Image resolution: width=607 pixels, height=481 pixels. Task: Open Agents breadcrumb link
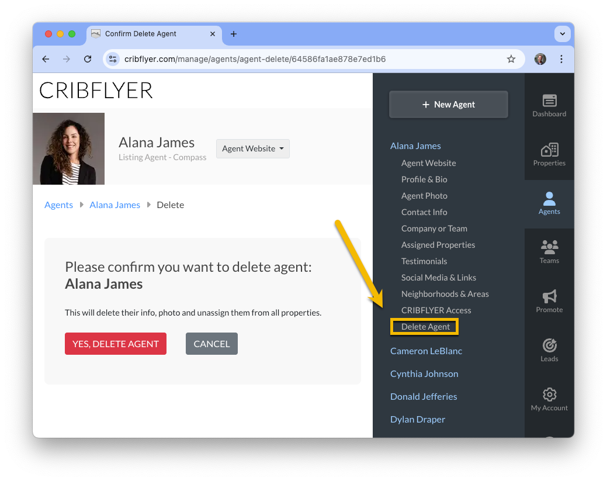pyautogui.click(x=58, y=205)
